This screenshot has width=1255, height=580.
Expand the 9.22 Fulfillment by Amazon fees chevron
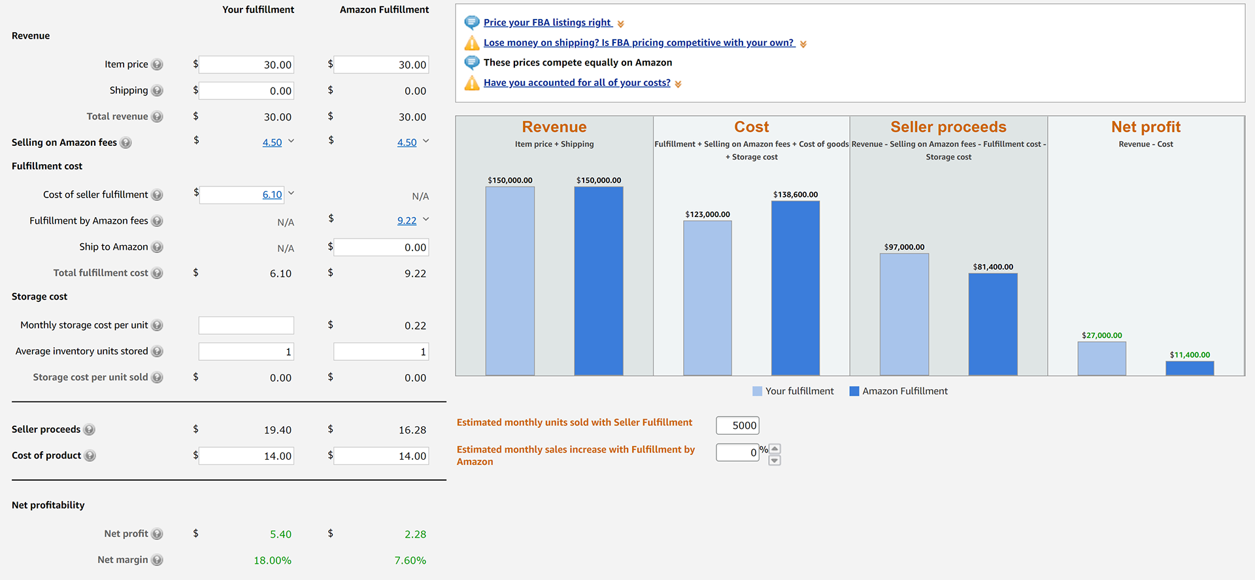pos(426,220)
